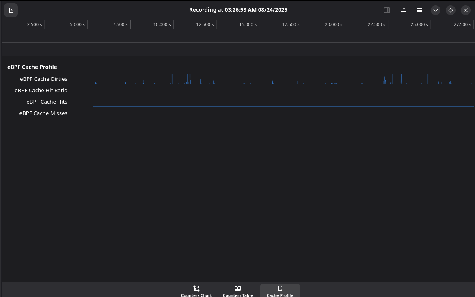The width and height of the screenshot is (475, 297).
Task: Click the recording title in header
Action: (x=238, y=10)
